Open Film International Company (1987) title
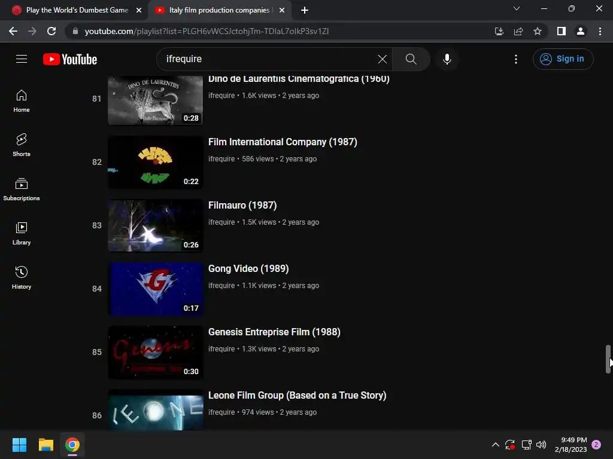The image size is (613, 459). click(283, 142)
